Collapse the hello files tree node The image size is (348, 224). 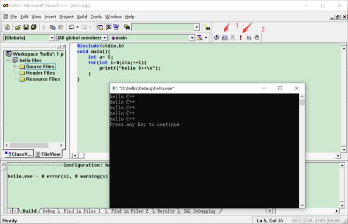8,60
